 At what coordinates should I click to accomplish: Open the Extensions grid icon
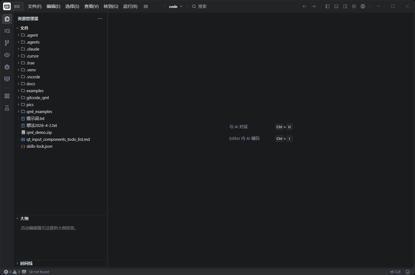[7, 96]
